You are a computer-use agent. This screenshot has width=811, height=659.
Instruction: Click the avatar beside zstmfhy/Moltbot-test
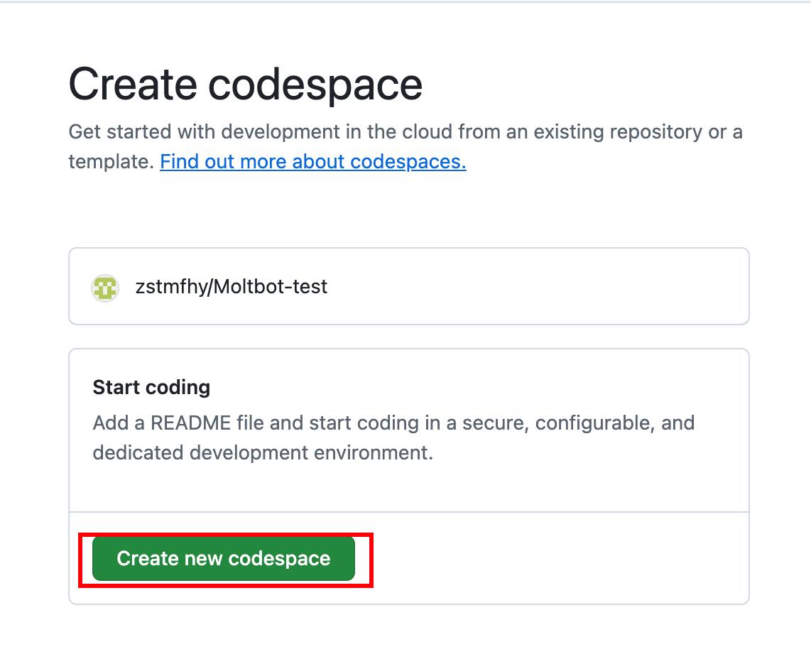point(105,287)
